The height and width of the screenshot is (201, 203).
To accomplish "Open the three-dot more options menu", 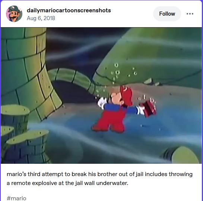I will click(x=190, y=14).
